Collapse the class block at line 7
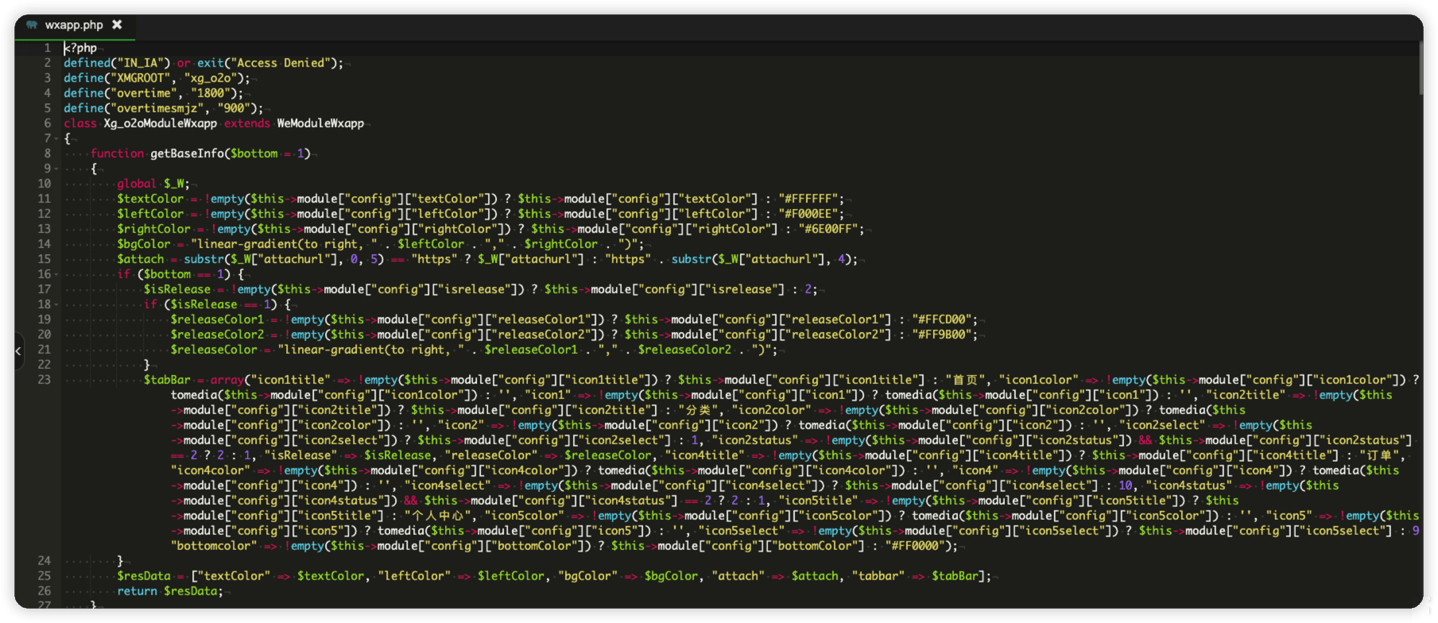The width and height of the screenshot is (1438, 623). click(x=56, y=139)
